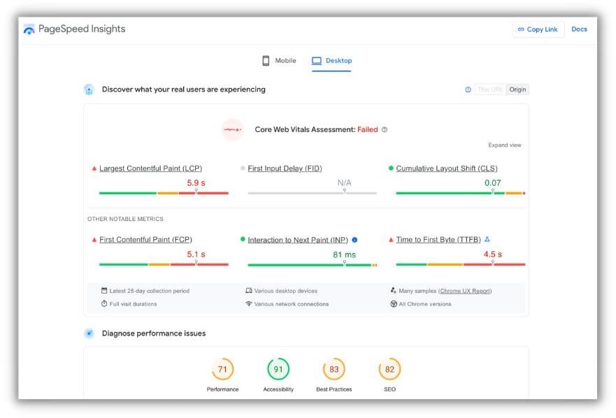Click info icon beside This URL toggle
This screenshot has height=418, width=616.
(x=468, y=89)
